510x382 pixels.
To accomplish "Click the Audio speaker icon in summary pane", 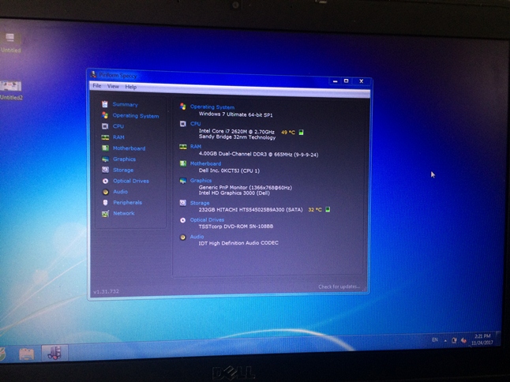I will (183, 238).
